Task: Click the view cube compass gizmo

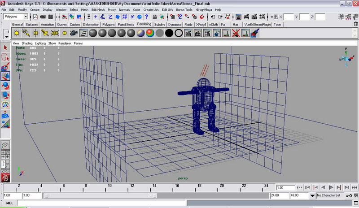Action: click(x=346, y=59)
